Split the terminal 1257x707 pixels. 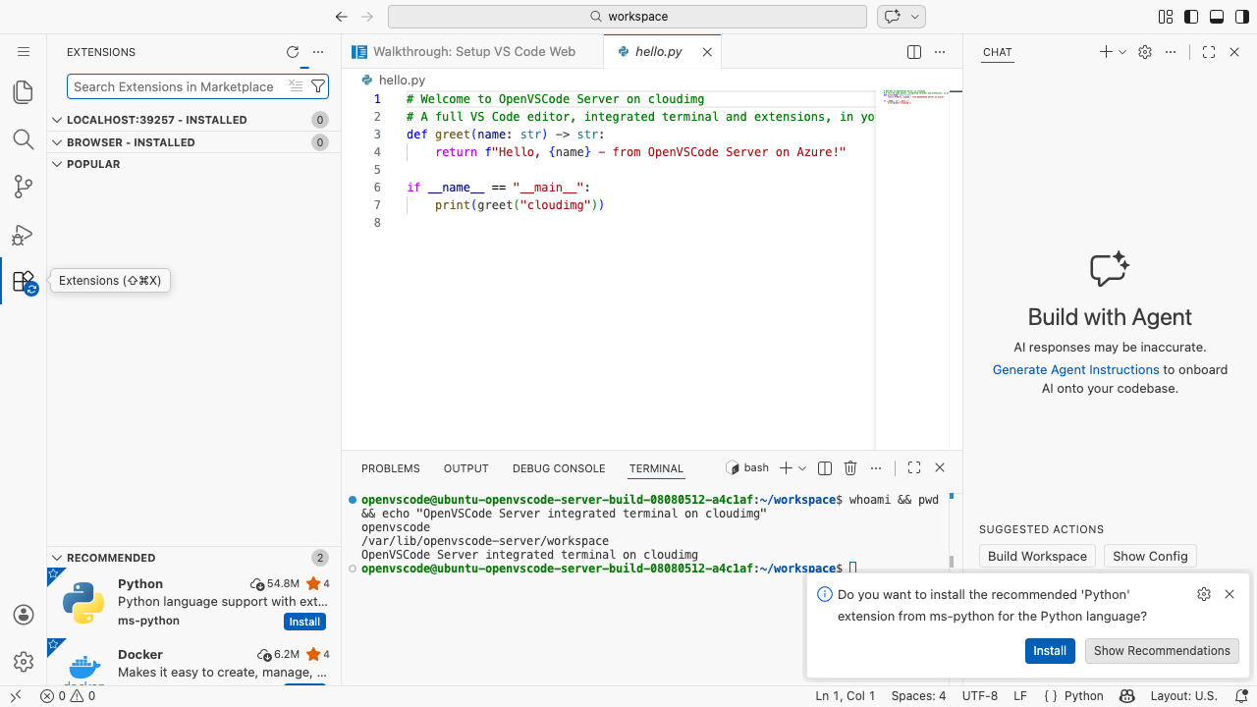point(825,468)
